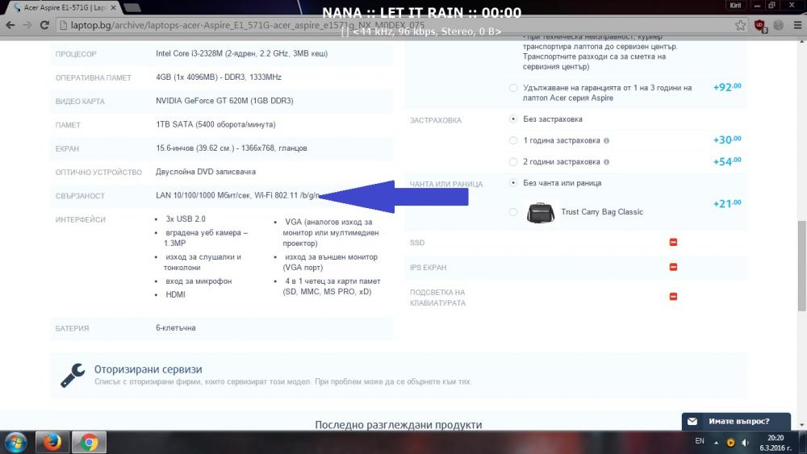The width and height of the screenshot is (807, 454).
Task: Select 'Без застраховка' option
Action: pyautogui.click(x=513, y=119)
